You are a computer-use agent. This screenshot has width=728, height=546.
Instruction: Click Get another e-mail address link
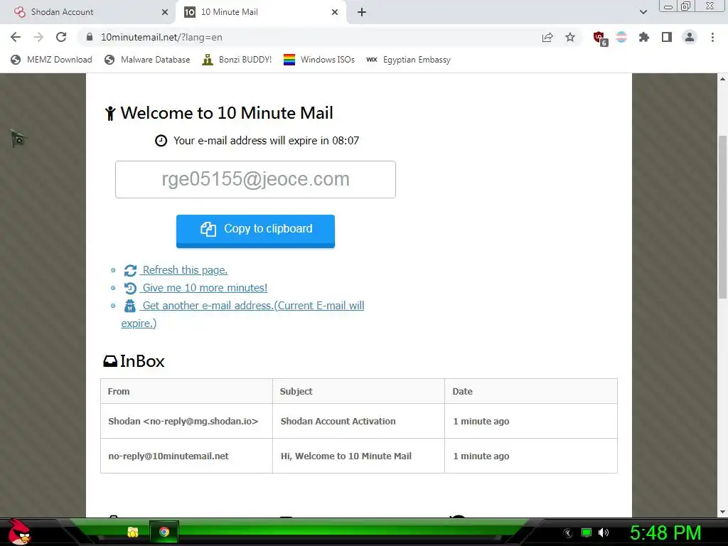[243, 314]
